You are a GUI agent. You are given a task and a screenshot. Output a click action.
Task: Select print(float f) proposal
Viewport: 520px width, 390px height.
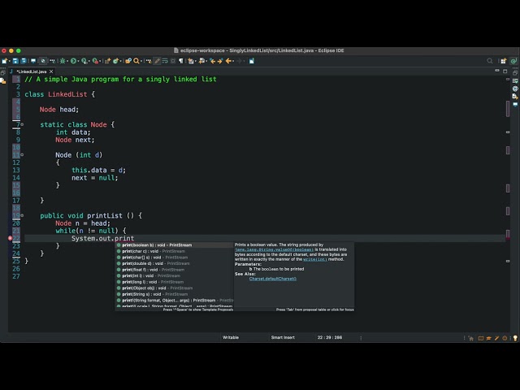174,270
